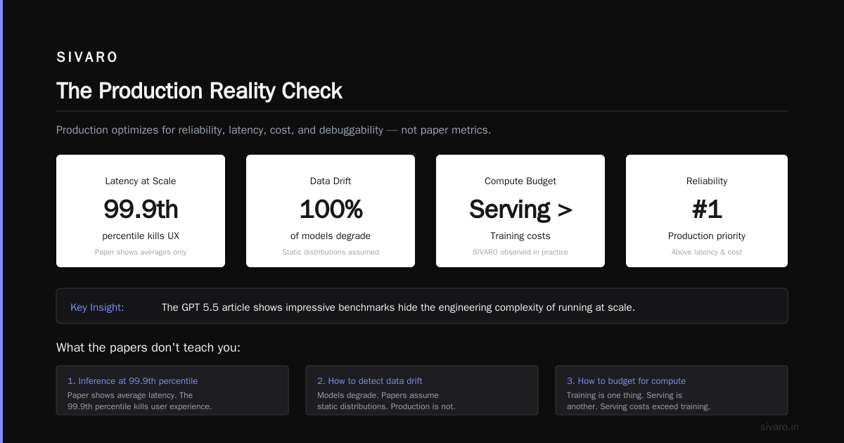
Task: Click the Key Insight label
Action: (97, 307)
